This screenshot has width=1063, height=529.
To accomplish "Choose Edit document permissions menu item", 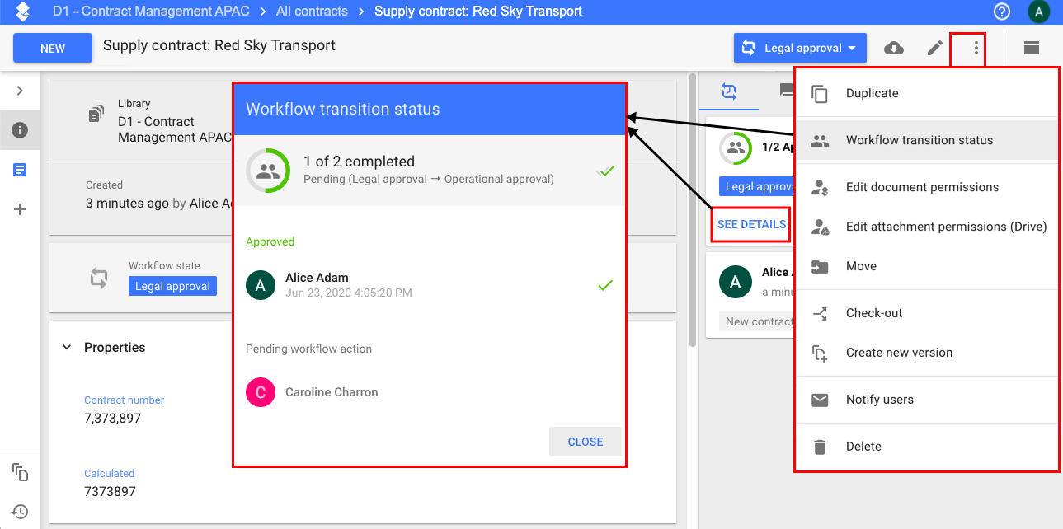I will coord(922,187).
